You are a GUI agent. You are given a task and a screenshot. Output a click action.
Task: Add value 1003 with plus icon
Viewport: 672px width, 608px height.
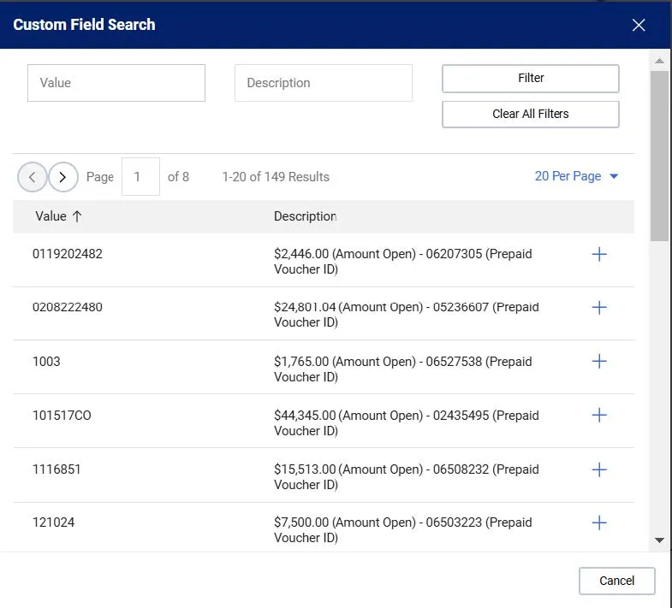pyautogui.click(x=599, y=362)
